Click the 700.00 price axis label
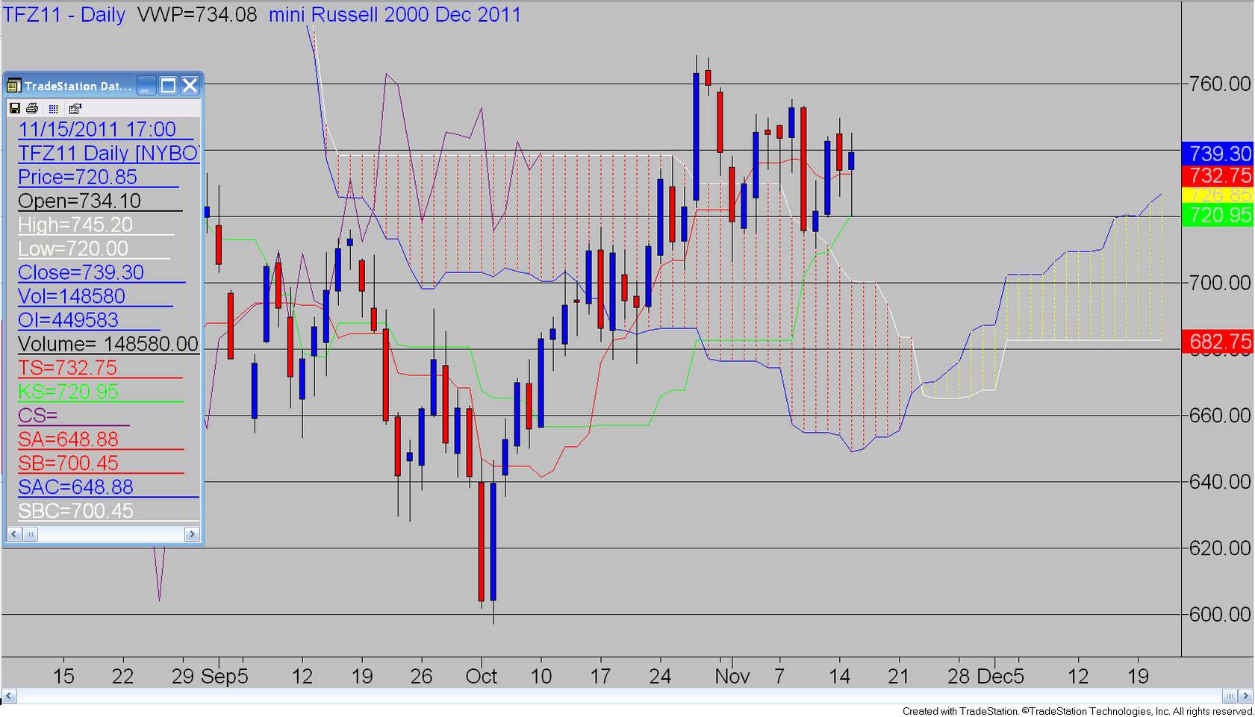 [1220, 283]
